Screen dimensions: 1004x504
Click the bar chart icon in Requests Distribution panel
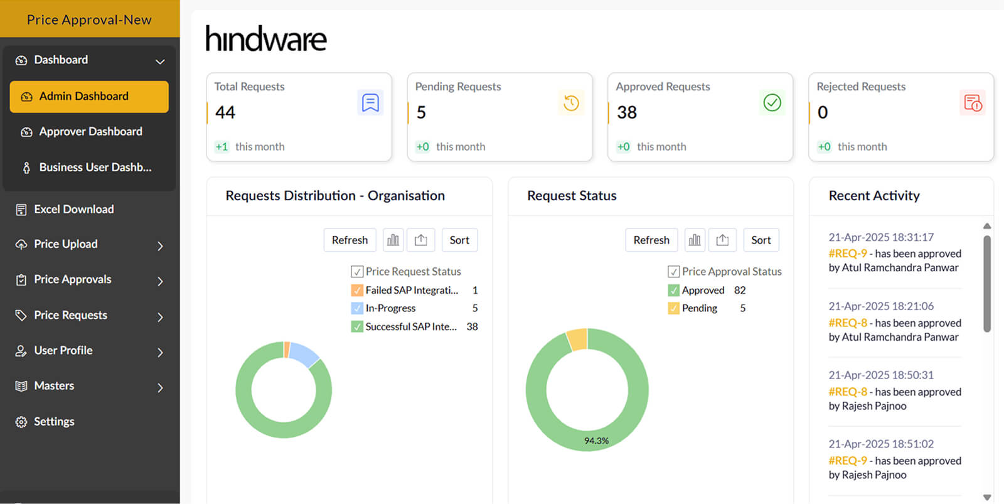pyautogui.click(x=393, y=240)
